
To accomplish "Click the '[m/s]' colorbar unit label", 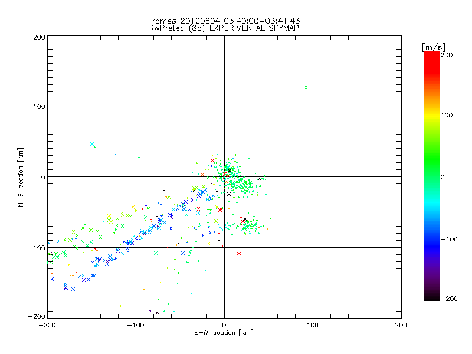I will [x=434, y=47].
